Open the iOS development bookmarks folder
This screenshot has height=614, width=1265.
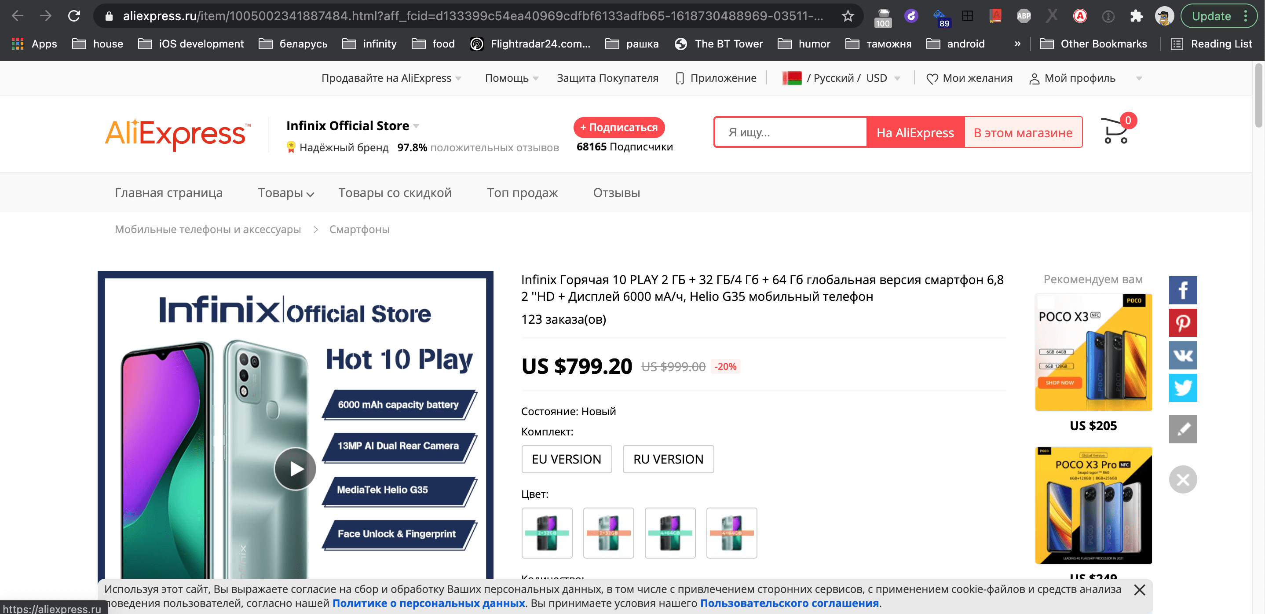tap(191, 44)
